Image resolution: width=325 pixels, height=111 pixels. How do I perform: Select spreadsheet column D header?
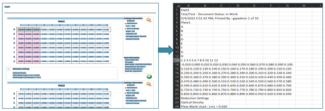click(238, 6)
